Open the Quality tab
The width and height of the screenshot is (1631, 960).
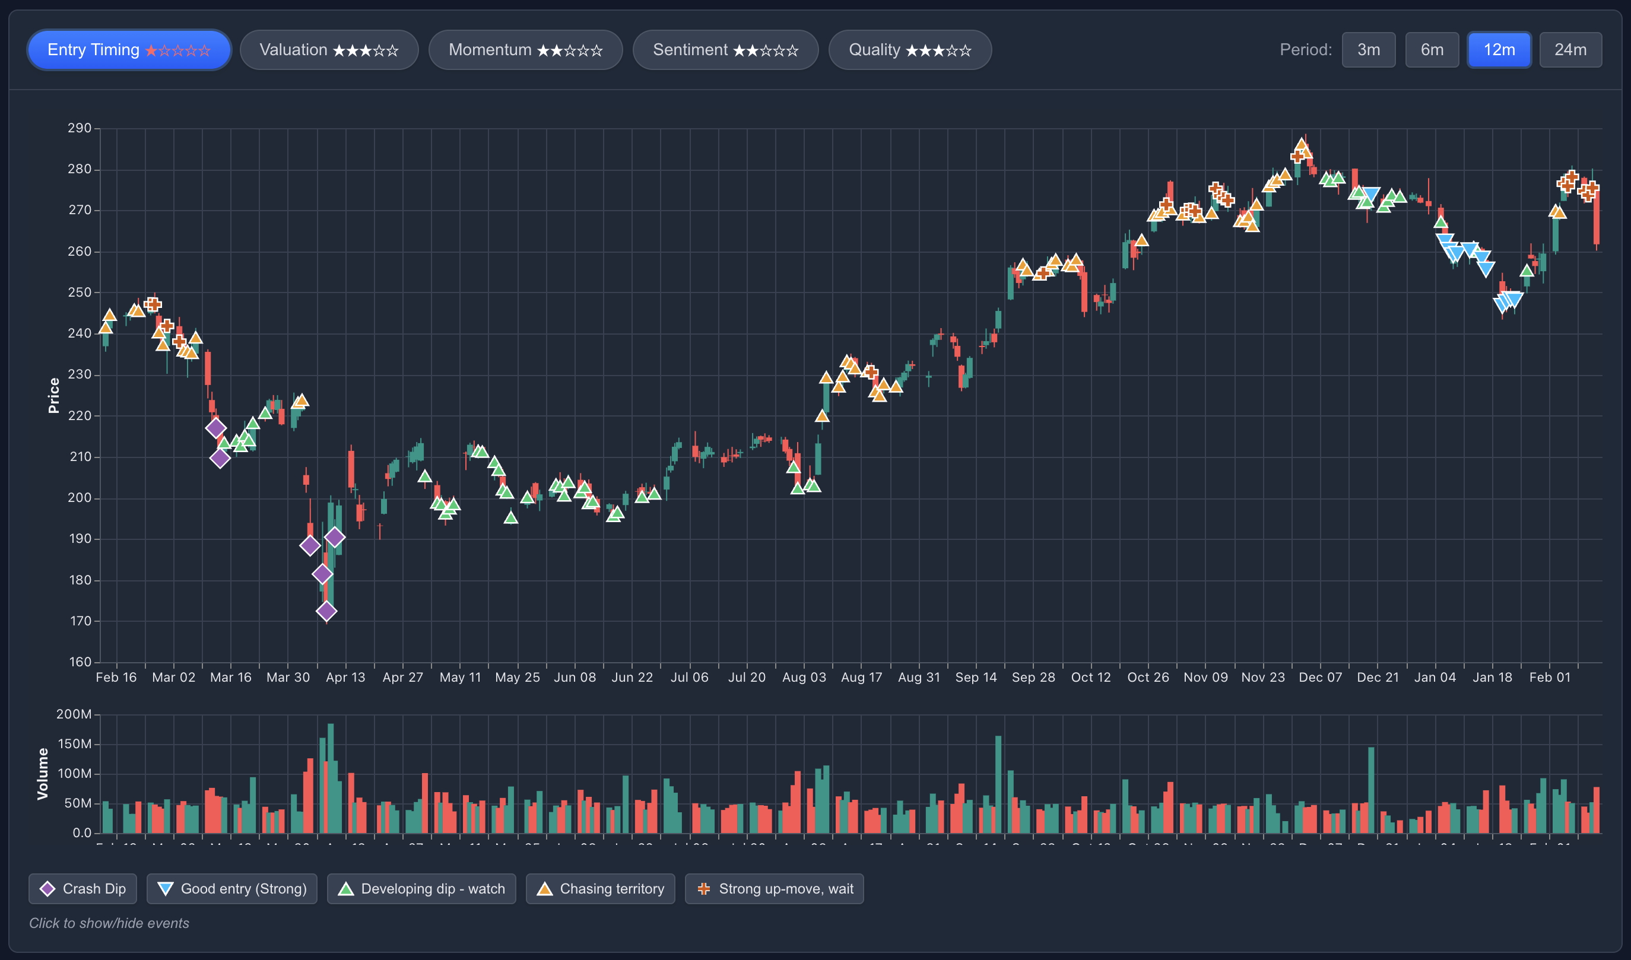point(909,50)
